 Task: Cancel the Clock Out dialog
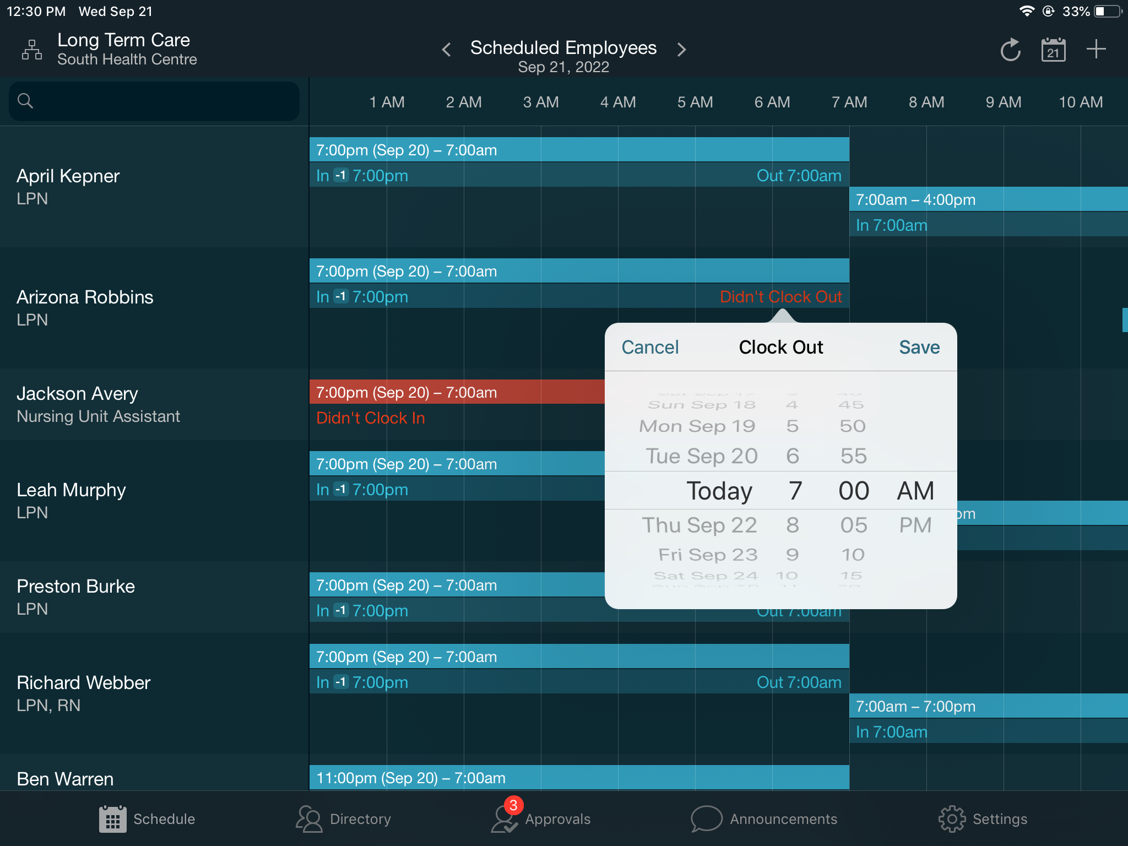[650, 347]
